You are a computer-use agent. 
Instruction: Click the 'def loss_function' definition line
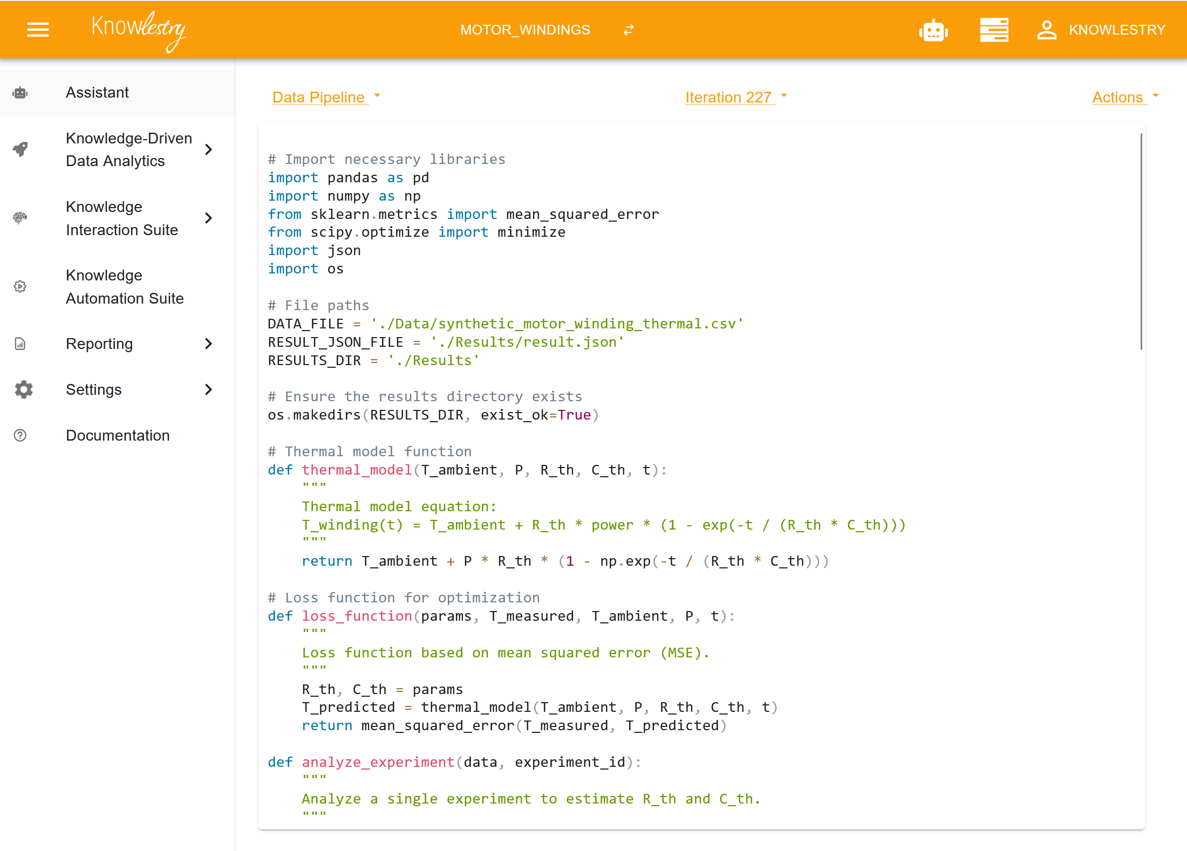point(501,616)
